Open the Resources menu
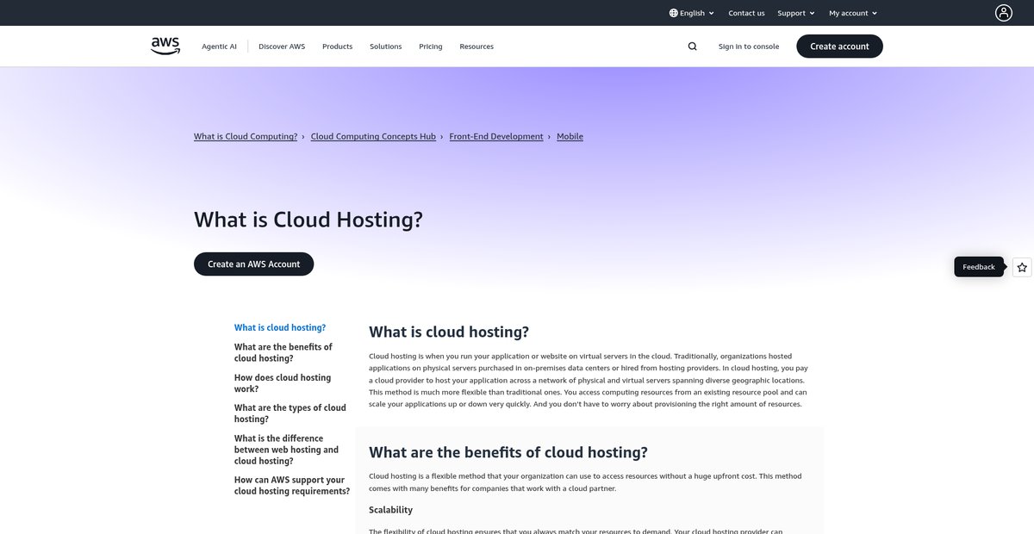1034x534 pixels. (477, 47)
